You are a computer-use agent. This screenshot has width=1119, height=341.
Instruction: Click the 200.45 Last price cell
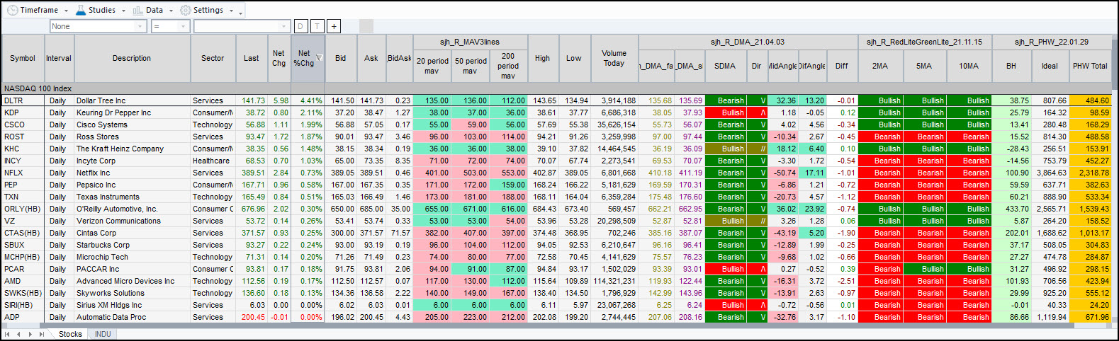(252, 317)
